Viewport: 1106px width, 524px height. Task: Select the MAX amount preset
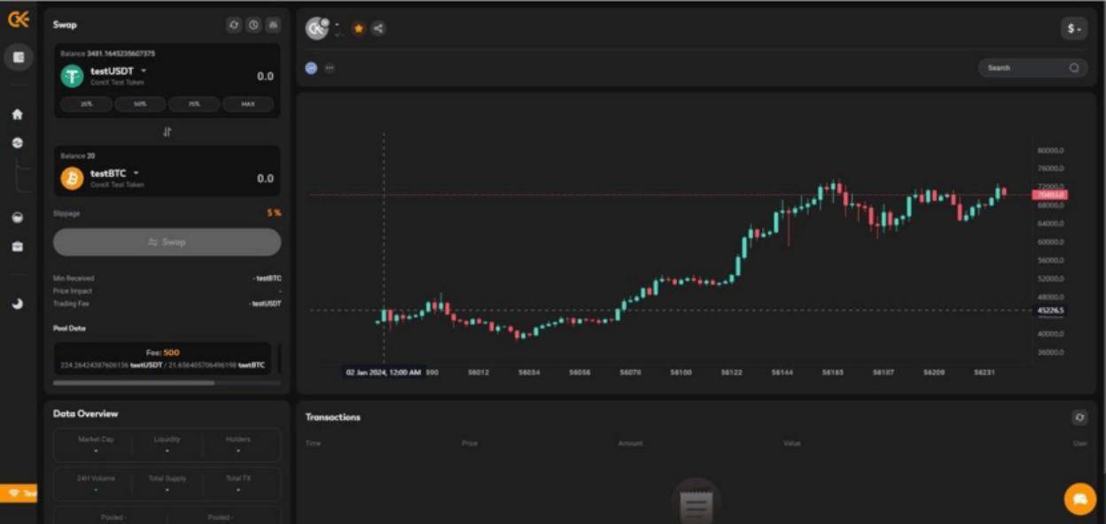click(248, 104)
